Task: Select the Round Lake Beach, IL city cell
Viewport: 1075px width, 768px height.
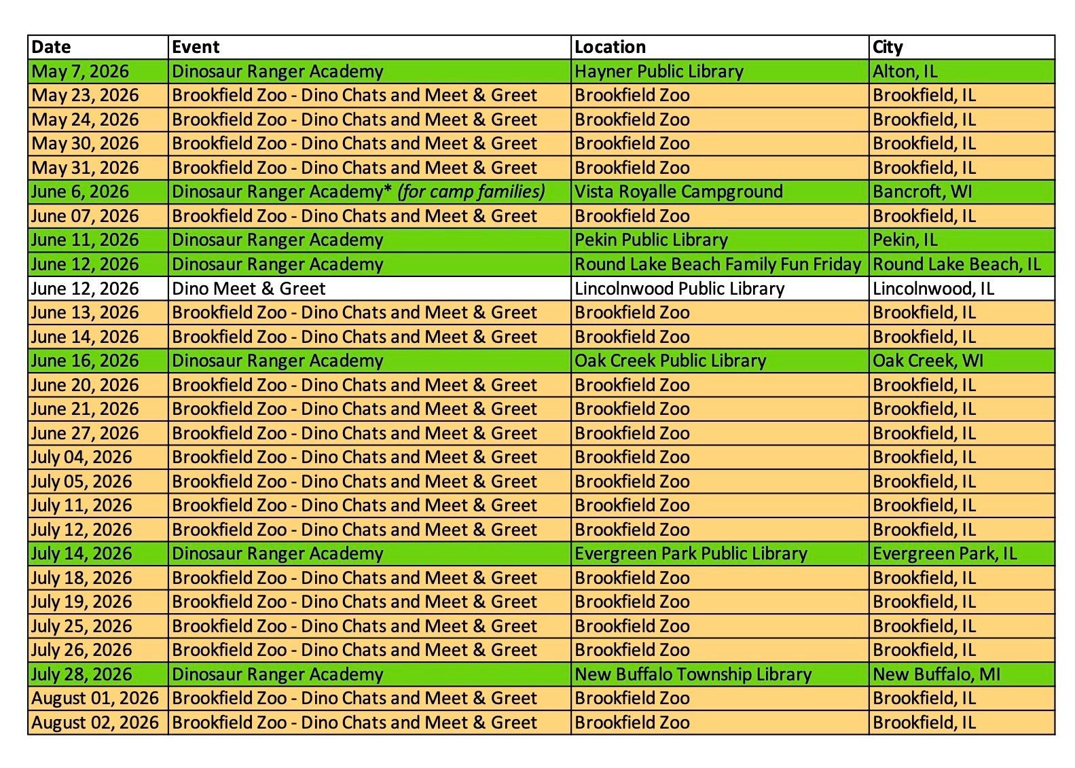Action: click(x=962, y=264)
